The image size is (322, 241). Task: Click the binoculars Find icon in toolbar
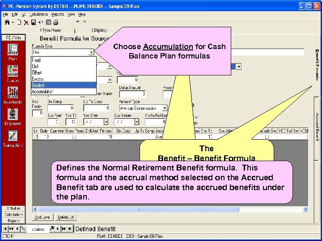click(x=7, y=22)
